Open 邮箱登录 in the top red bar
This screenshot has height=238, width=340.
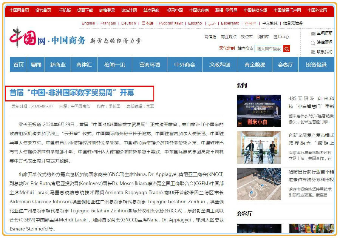point(107,10)
